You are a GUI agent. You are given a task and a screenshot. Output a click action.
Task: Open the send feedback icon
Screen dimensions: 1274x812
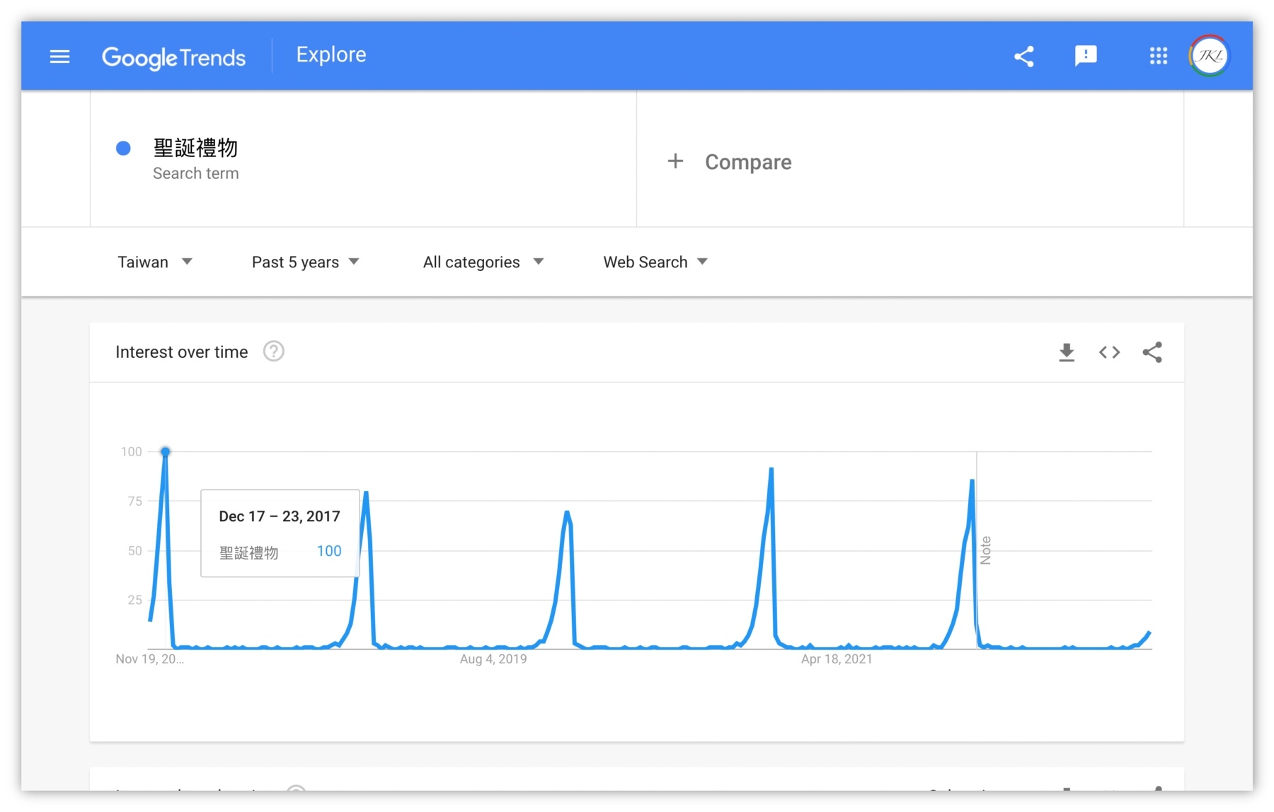tap(1085, 56)
